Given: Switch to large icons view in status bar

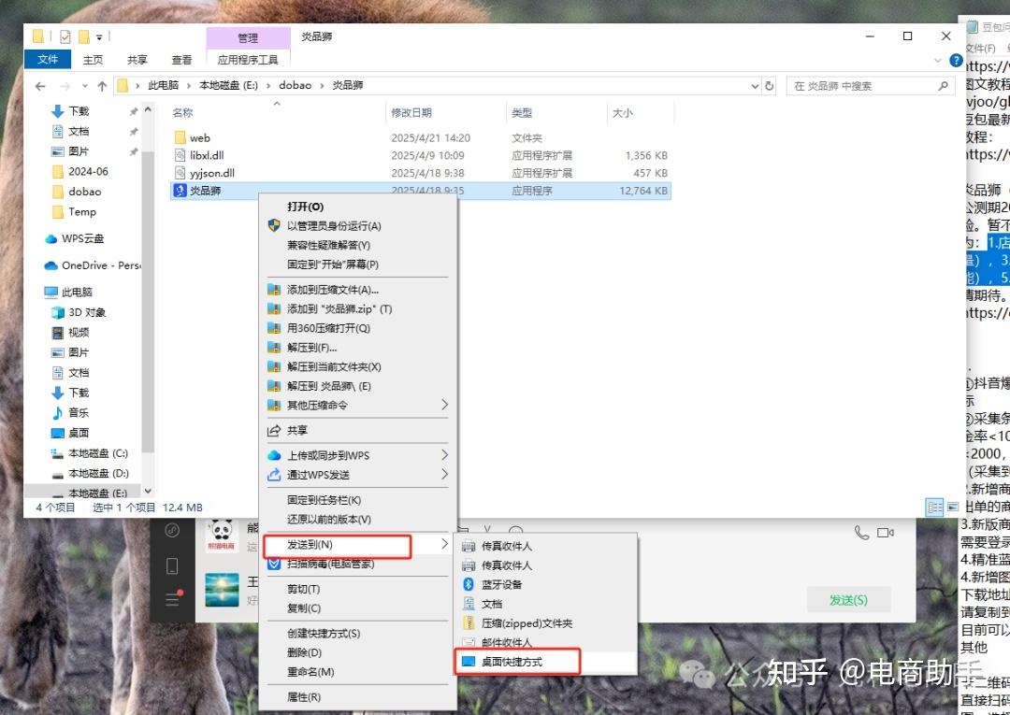Looking at the screenshot, I should [x=951, y=507].
